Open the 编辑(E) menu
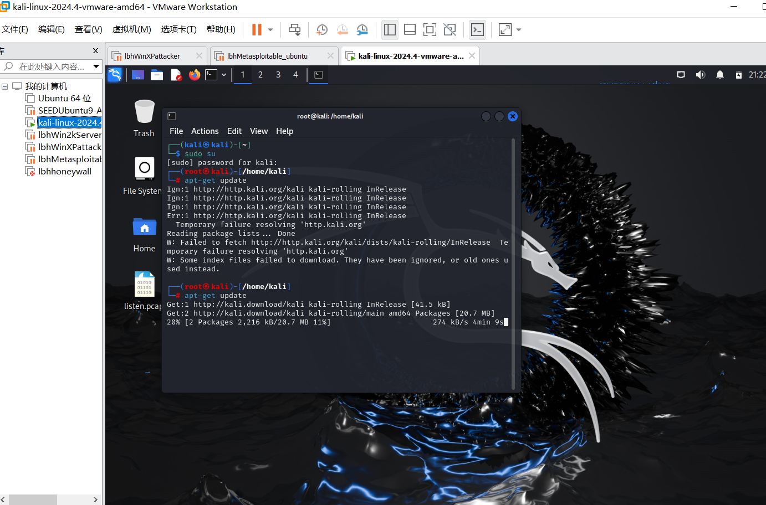The width and height of the screenshot is (766, 505). coord(52,29)
